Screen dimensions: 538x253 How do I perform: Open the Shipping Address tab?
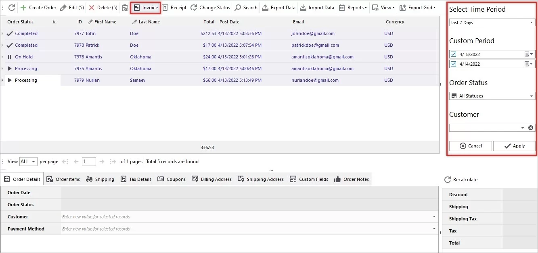[260, 179]
